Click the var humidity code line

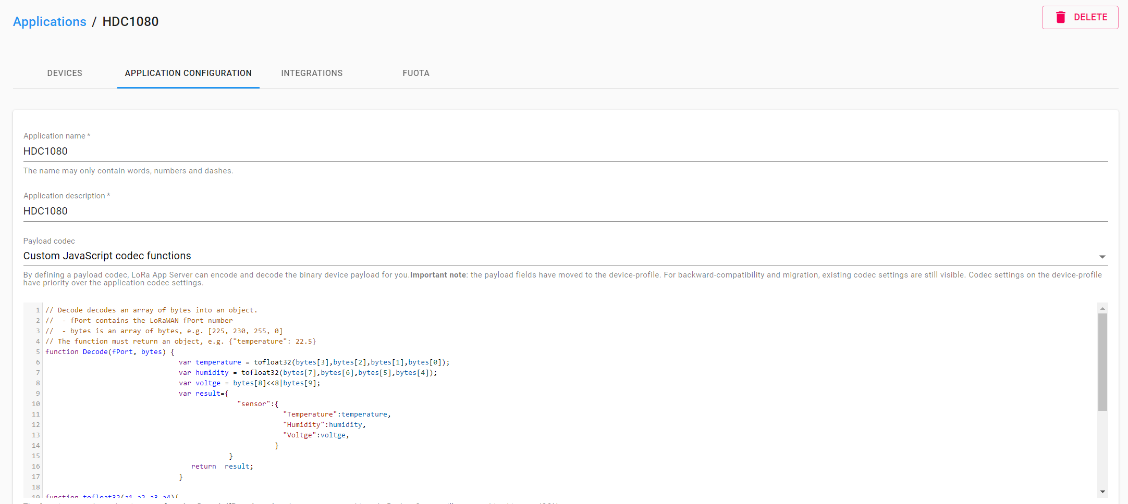point(308,373)
